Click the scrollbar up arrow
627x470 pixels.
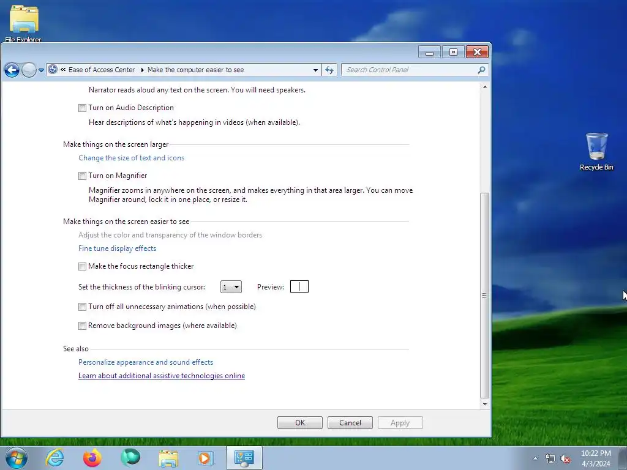[485, 87]
